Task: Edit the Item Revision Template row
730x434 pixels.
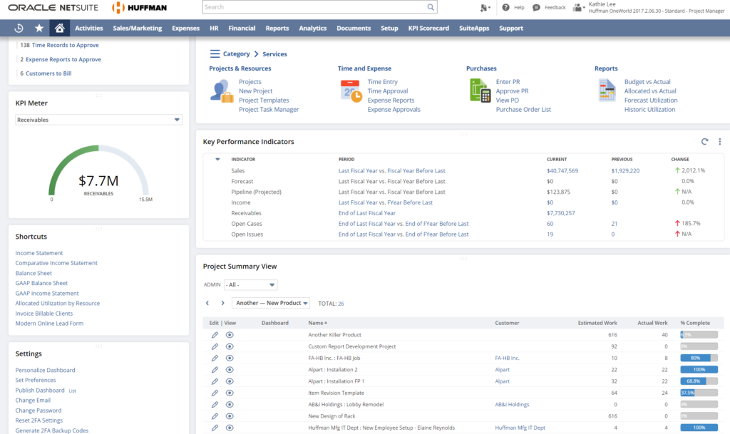Action: coord(215,393)
